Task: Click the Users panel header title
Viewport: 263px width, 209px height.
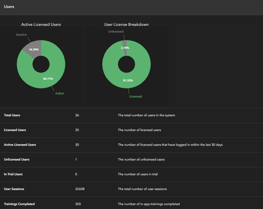Action: 9,7
